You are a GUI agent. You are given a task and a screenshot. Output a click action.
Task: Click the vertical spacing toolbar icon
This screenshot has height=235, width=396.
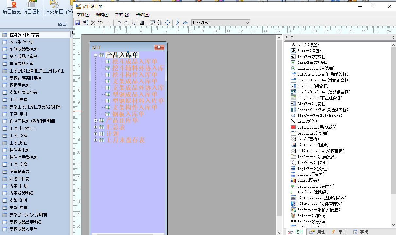coord(177,23)
